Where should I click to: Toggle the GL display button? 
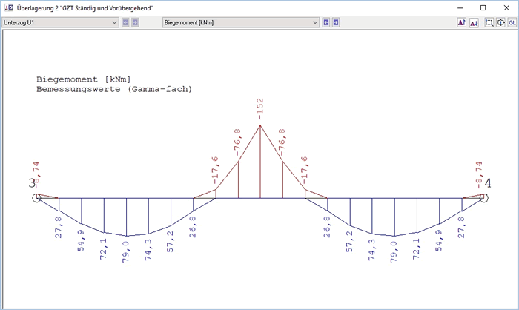(512, 22)
